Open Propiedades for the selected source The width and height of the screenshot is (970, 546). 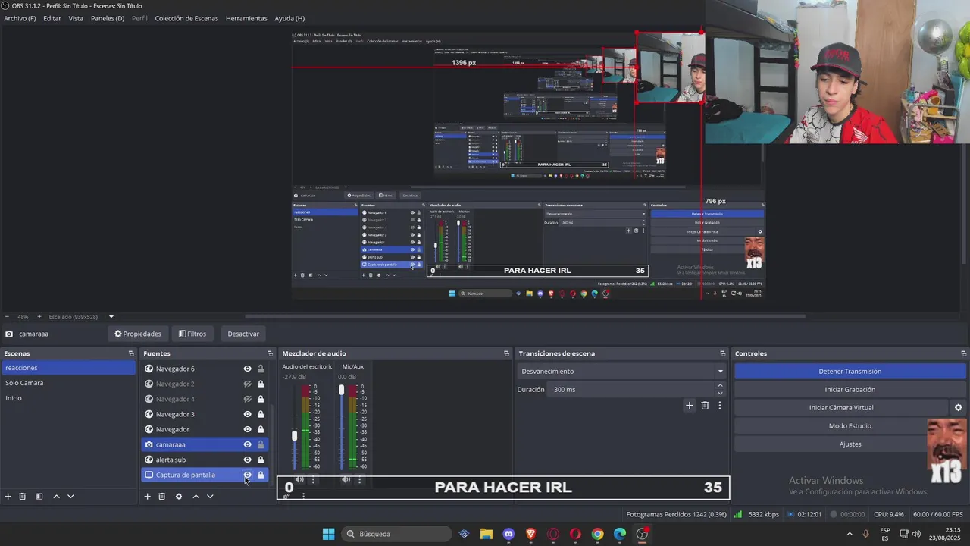[x=138, y=334]
